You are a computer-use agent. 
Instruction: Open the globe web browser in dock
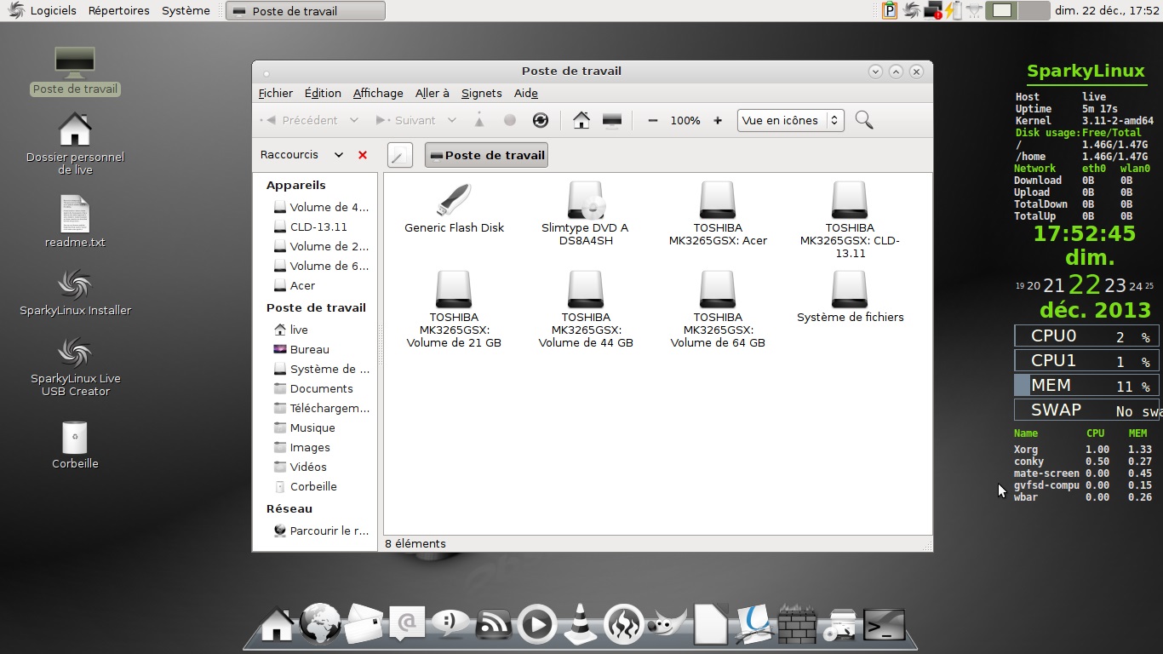click(x=321, y=624)
